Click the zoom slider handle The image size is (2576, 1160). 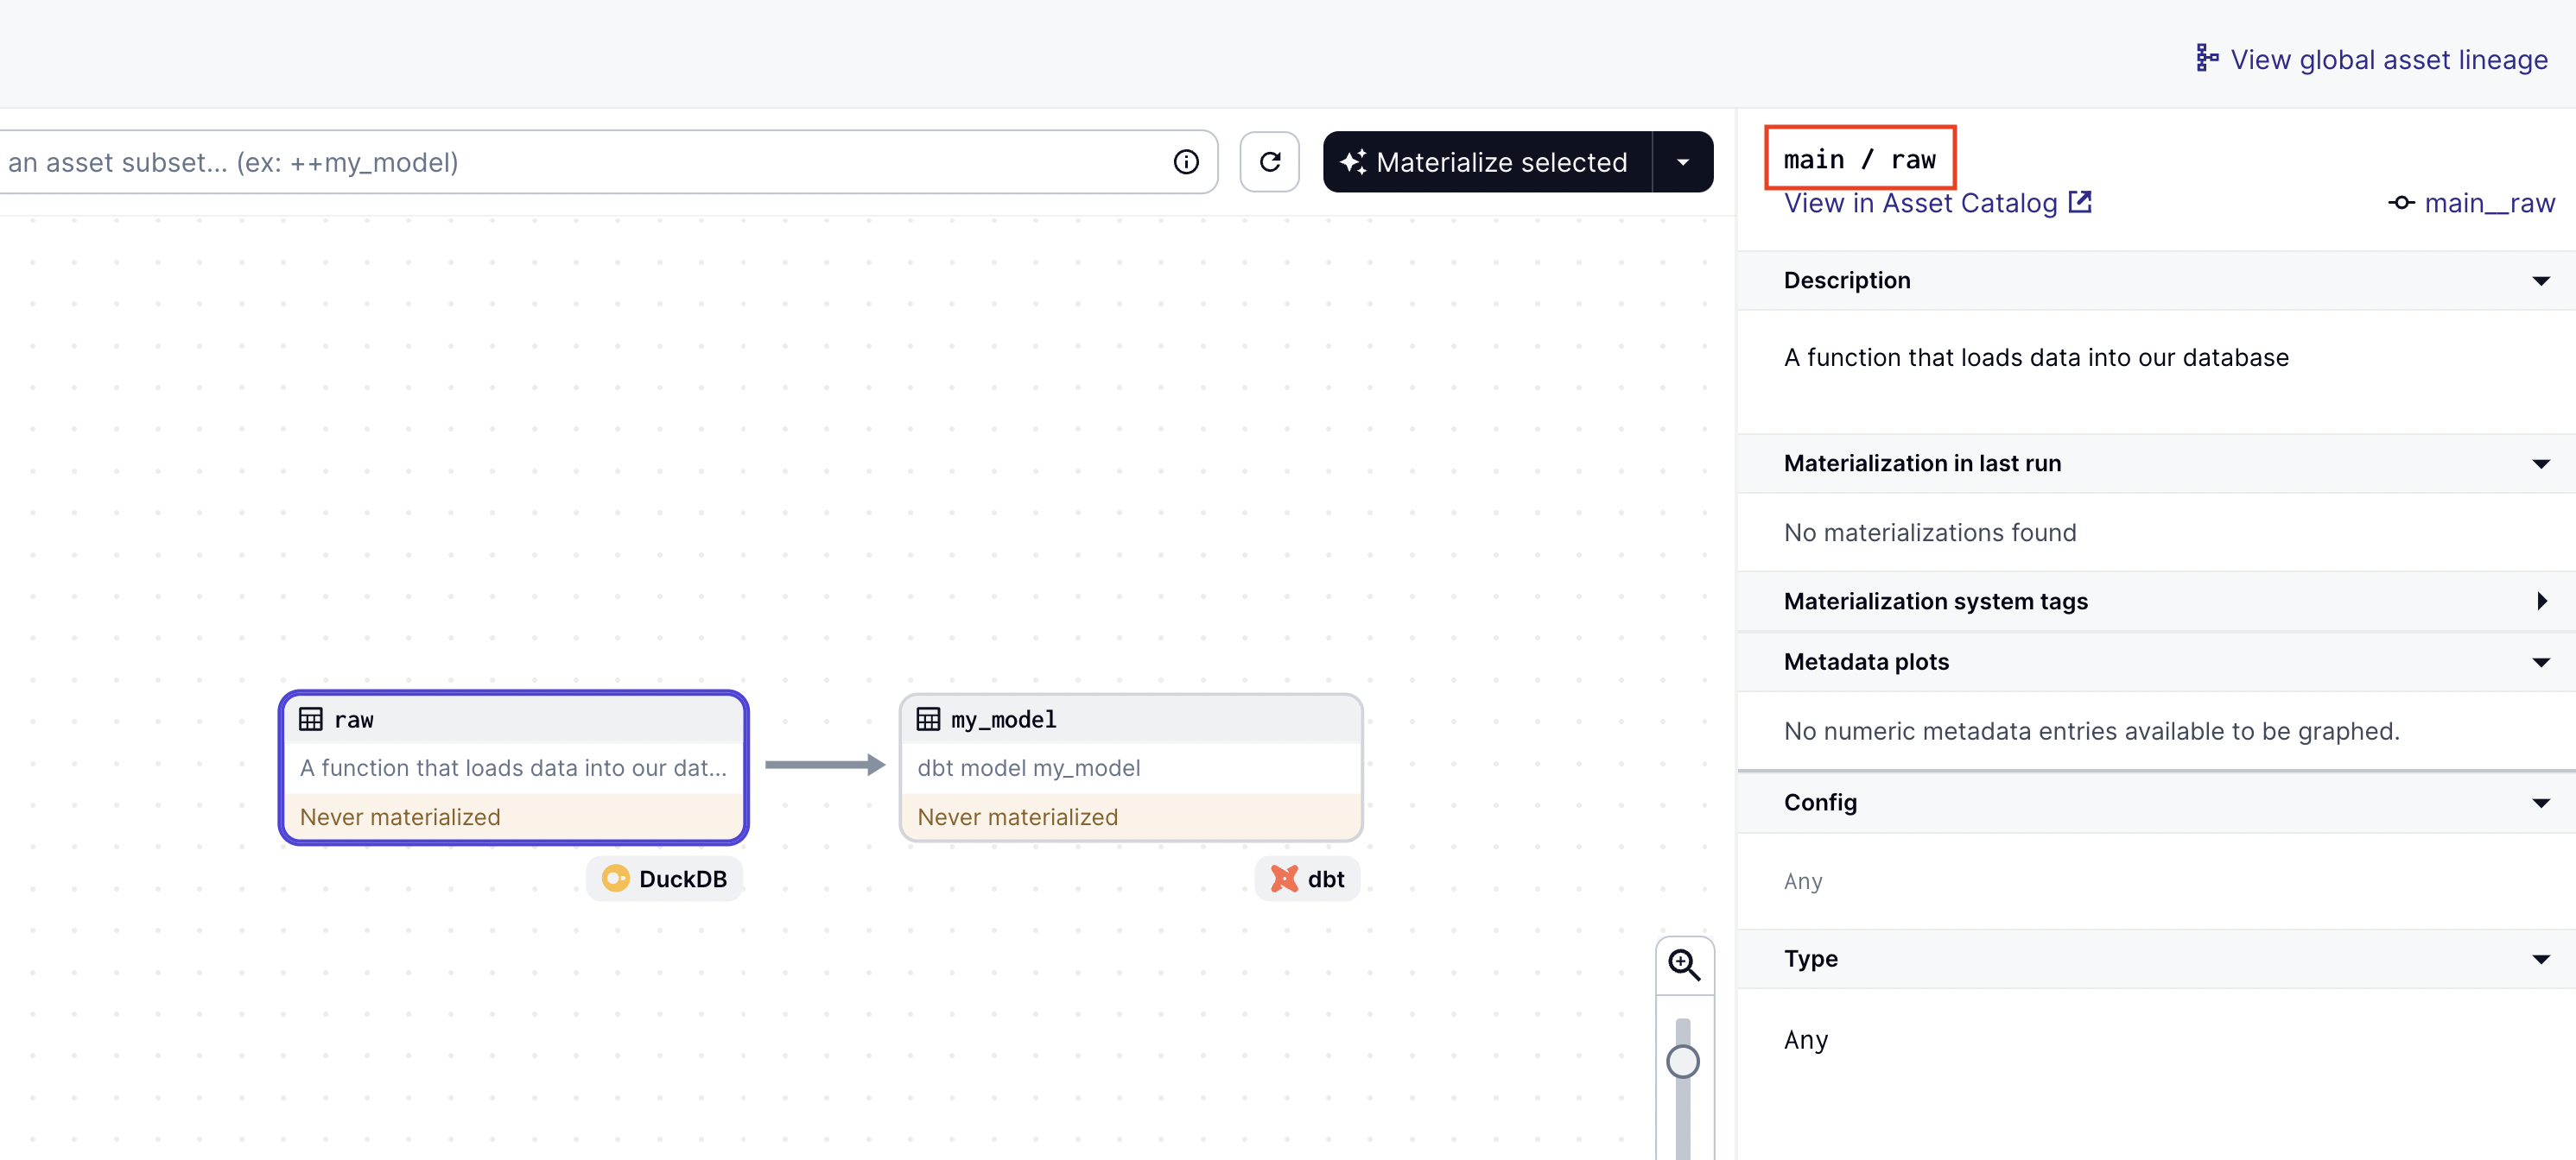1683,1061
